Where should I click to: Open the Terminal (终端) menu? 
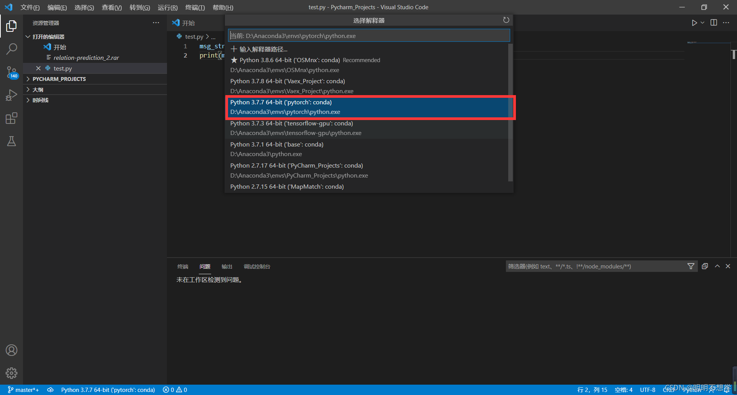[195, 7]
